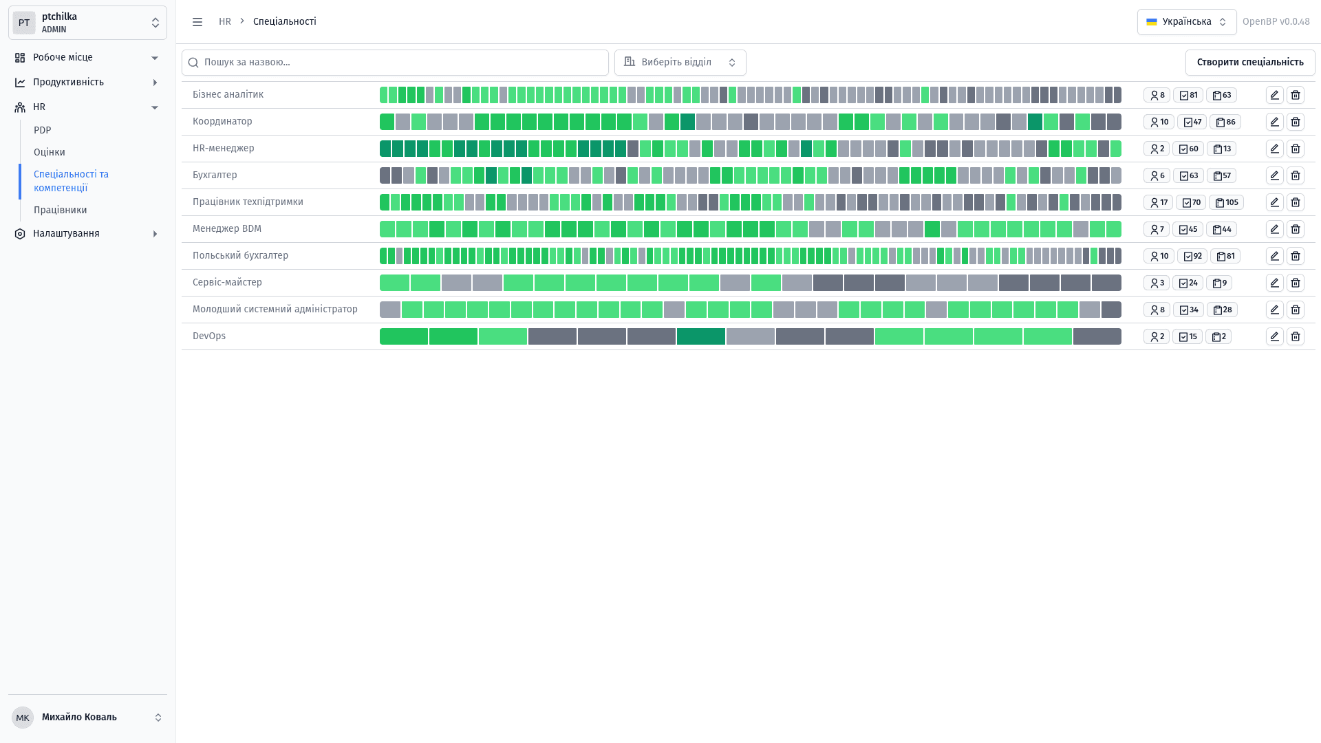Viewport: 1321px width, 743px height.
Task: Delete the Бухгалтер specialty via trash icon
Action: click(1296, 175)
